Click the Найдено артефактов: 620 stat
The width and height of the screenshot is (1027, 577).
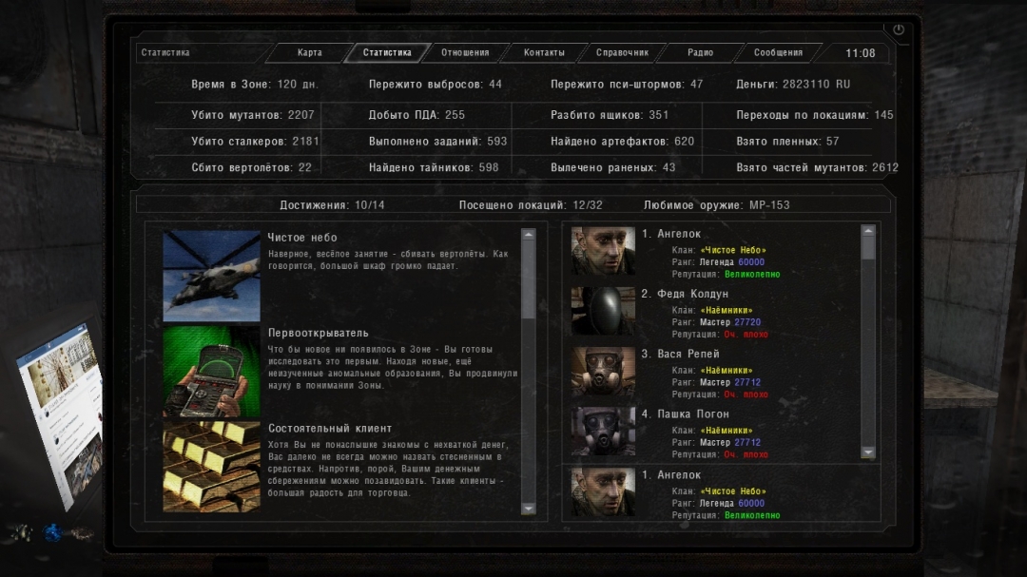tap(622, 142)
